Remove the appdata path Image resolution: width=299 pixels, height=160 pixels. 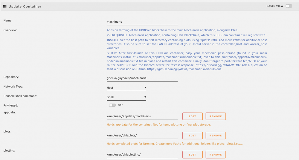(x=216, y=116)
